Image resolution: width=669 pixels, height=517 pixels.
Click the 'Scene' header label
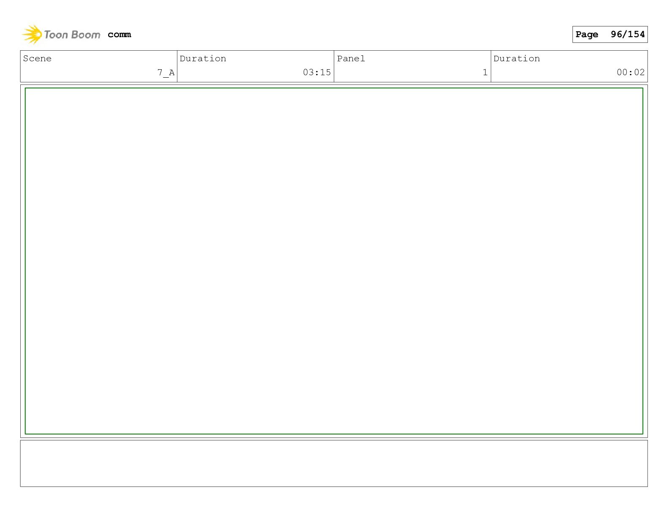[x=37, y=58]
